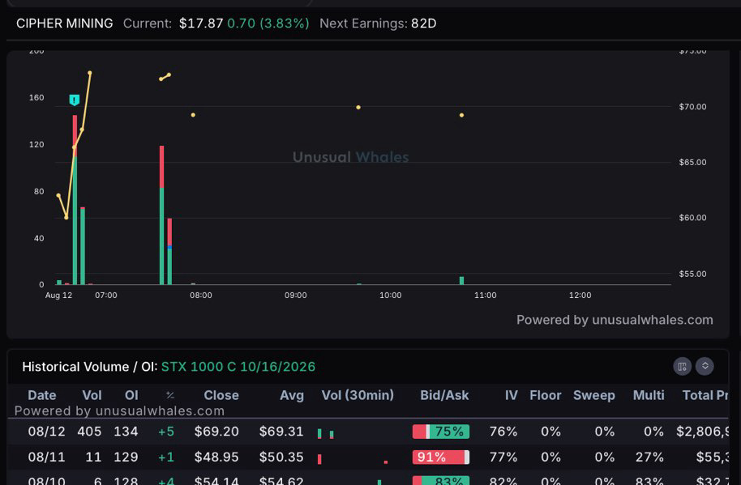741x485 pixels.
Task: Click the 91% bid/ask bar
Action: point(441,457)
